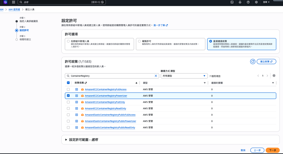
Task: Go to the previous policies page
Action: click(258, 76)
